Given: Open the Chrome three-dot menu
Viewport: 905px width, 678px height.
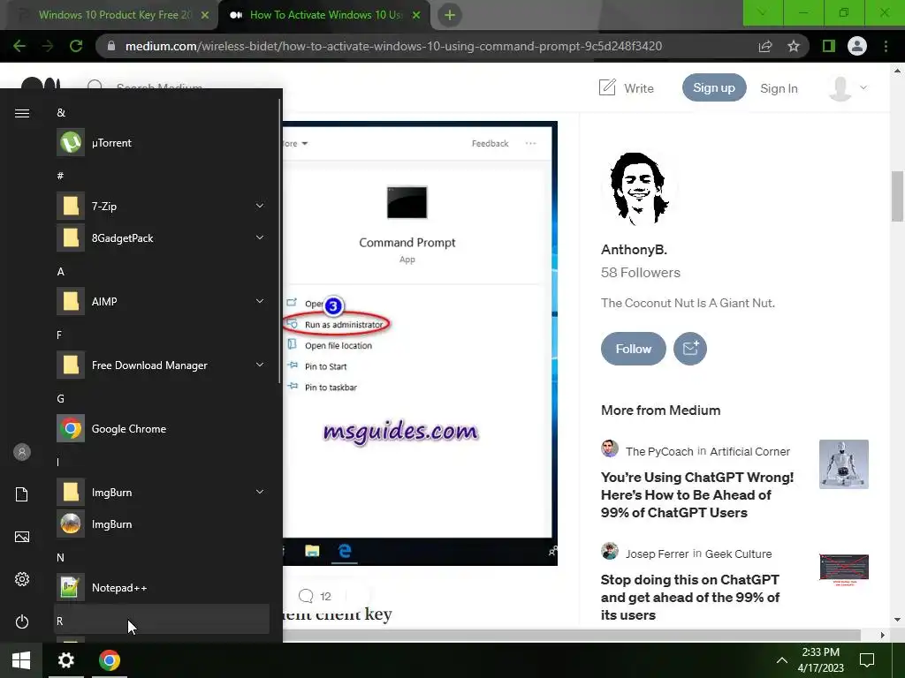Looking at the screenshot, I should tap(886, 46).
